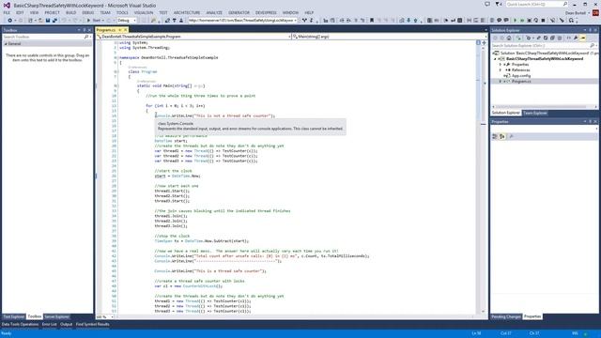
Task: Click the feedback speech bubble icon
Action: pos(487,4)
